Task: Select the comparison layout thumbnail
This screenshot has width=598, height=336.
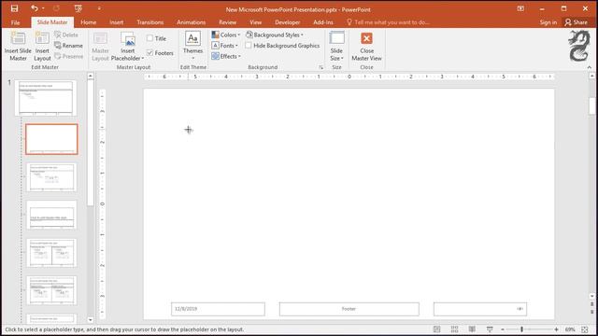Action: tap(51, 290)
